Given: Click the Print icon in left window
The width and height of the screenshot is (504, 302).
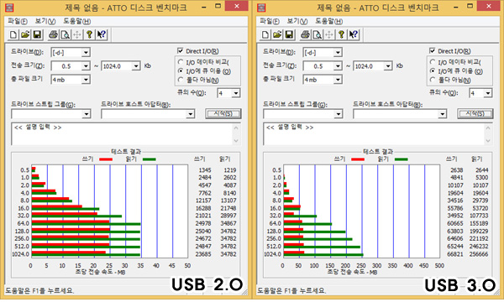Looking at the screenshot, I should (x=54, y=34).
